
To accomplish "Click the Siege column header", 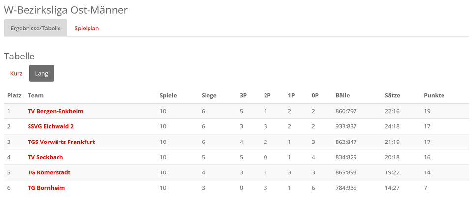I will click(209, 96).
